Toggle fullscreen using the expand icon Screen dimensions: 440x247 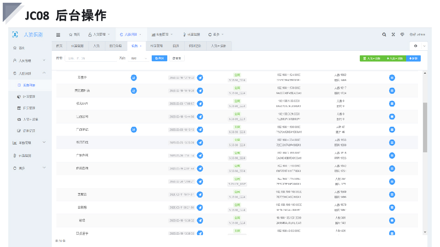coord(393,34)
